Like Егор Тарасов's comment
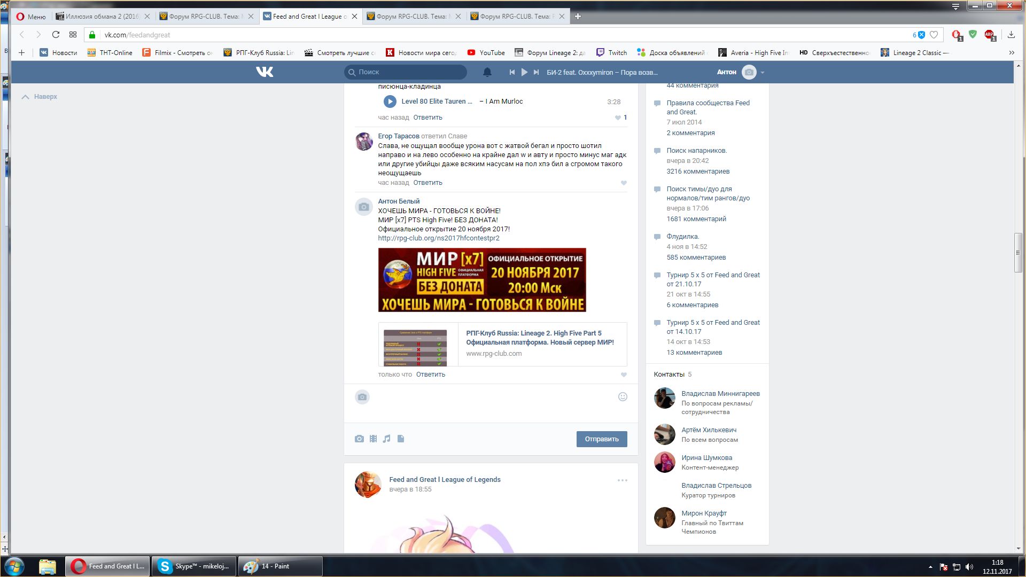Screen dimensions: 1026x577 624,183
